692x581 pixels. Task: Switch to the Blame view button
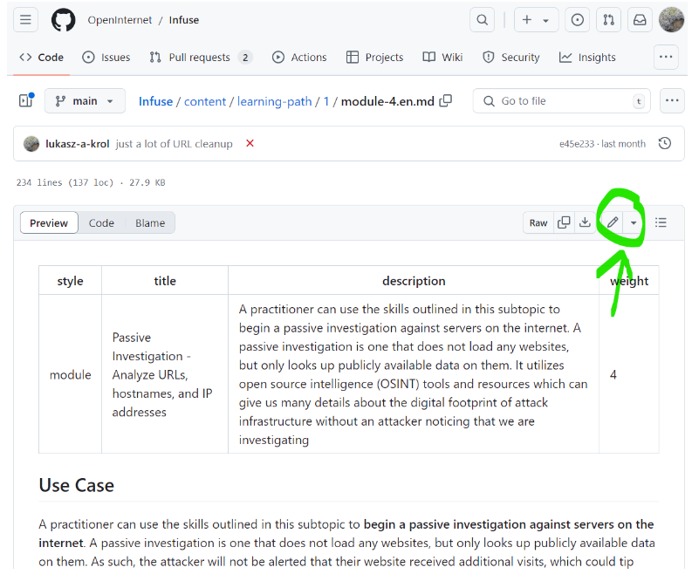[x=150, y=222]
